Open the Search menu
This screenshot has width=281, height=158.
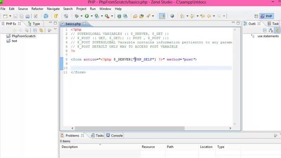68,9
